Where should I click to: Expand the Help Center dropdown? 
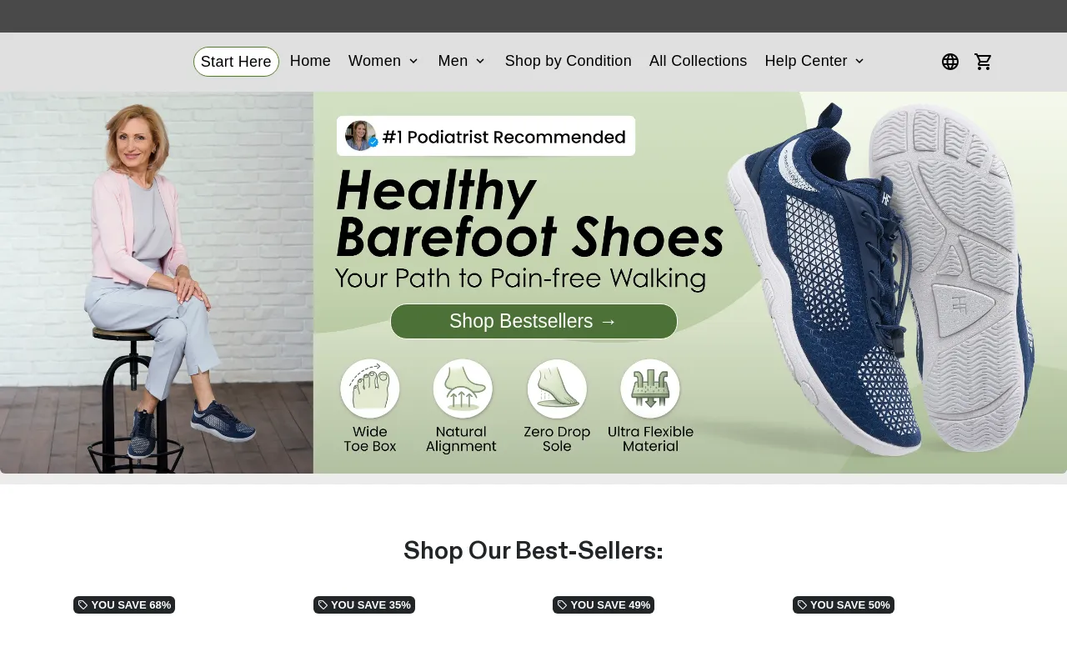pyautogui.click(x=815, y=61)
